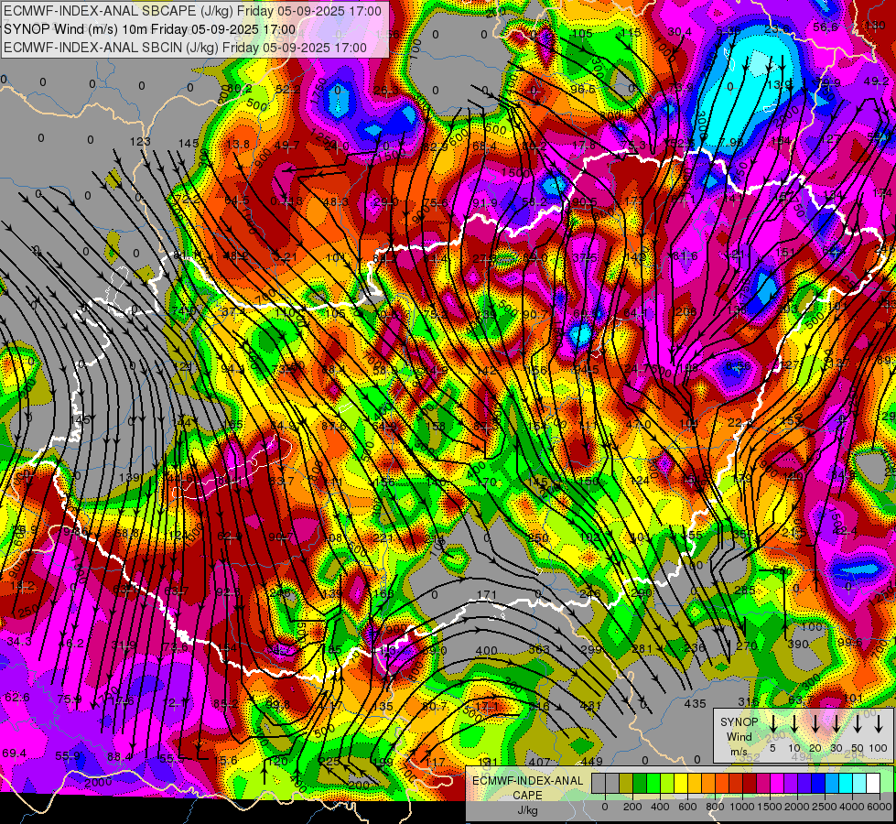Click the map value 299
This screenshot has height=824, width=896.
click(x=591, y=649)
